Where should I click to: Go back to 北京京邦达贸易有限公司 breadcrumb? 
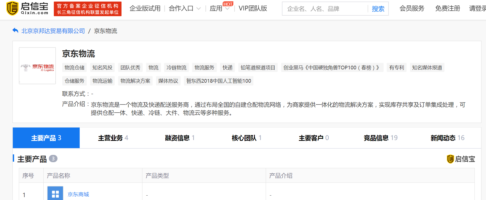[53, 31]
